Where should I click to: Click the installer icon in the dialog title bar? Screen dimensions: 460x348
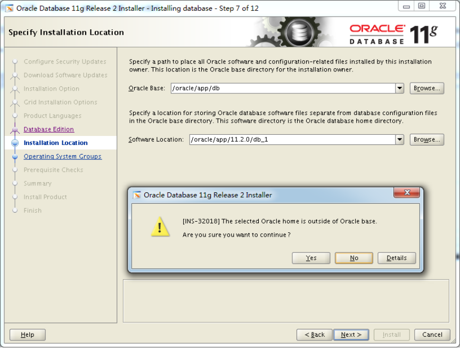(x=137, y=195)
